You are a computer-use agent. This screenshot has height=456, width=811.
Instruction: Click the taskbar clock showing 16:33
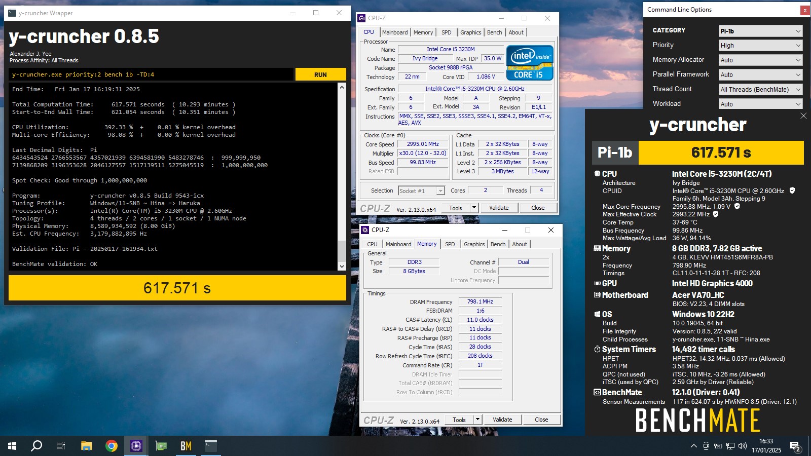click(766, 446)
